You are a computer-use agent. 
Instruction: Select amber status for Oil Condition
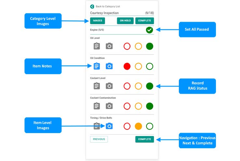[138, 66]
